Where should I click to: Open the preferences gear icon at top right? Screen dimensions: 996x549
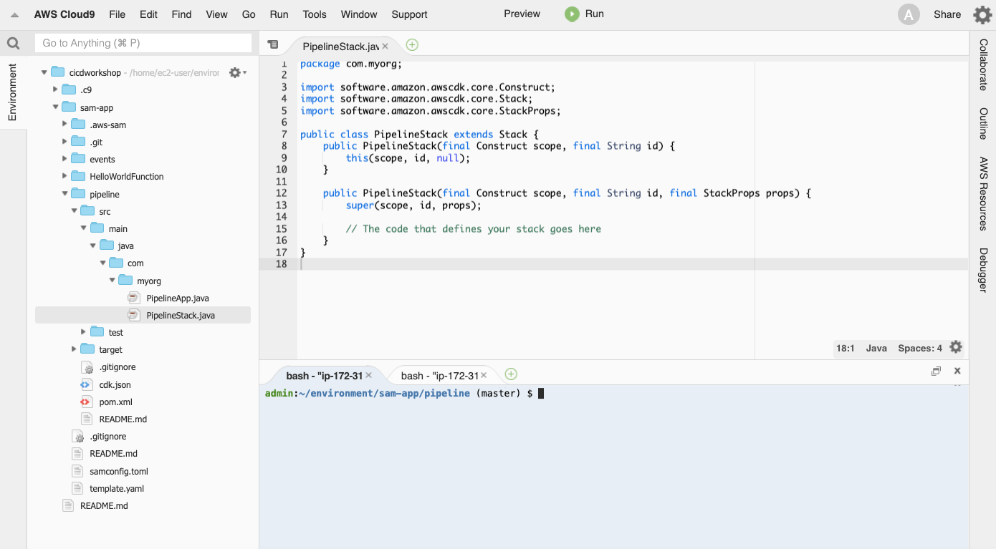982,14
